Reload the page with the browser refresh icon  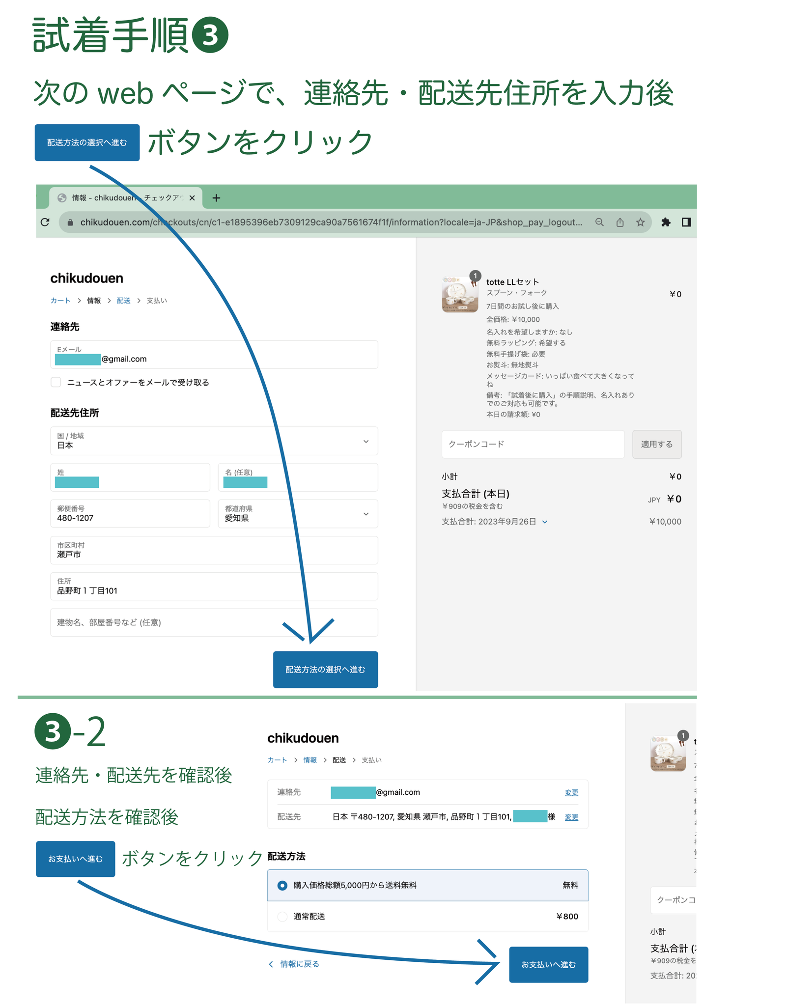pyautogui.click(x=45, y=222)
